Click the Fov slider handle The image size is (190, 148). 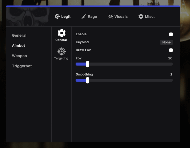pyautogui.click(x=87, y=64)
